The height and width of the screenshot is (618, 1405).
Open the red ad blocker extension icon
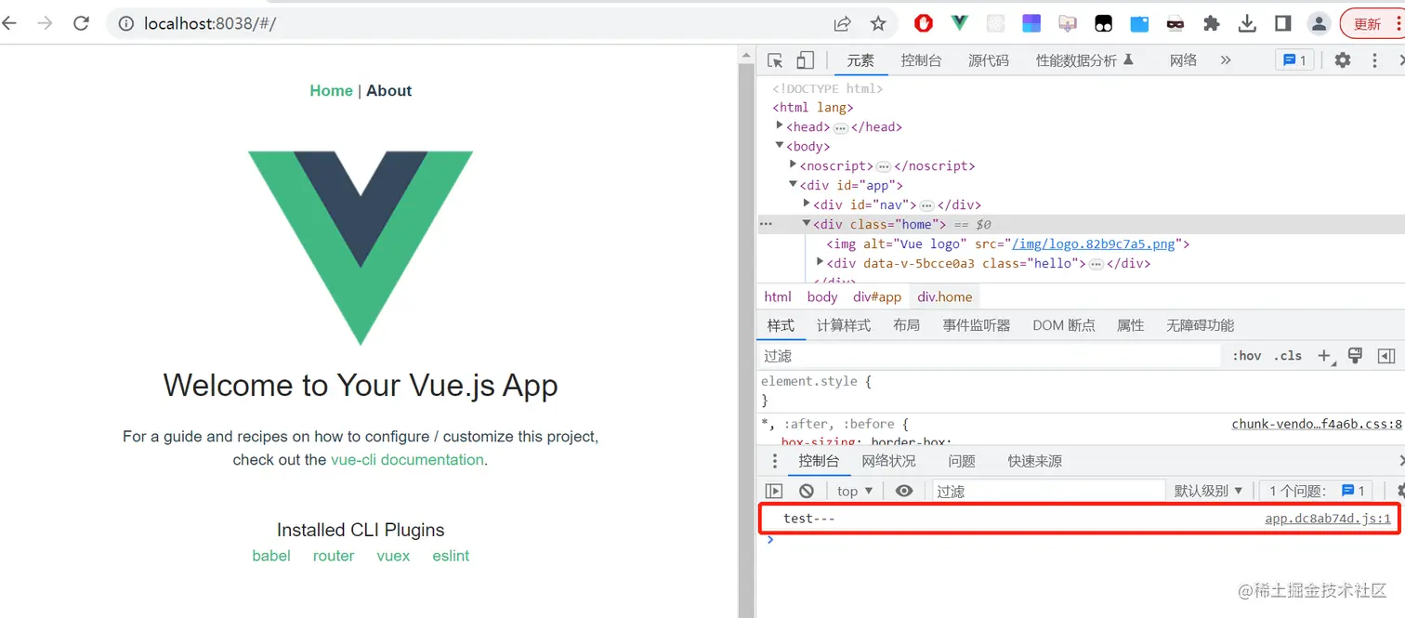click(x=924, y=23)
